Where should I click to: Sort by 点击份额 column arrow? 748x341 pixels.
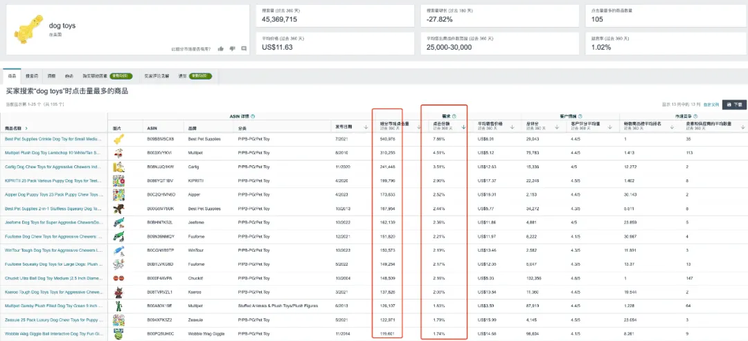[463, 127]
